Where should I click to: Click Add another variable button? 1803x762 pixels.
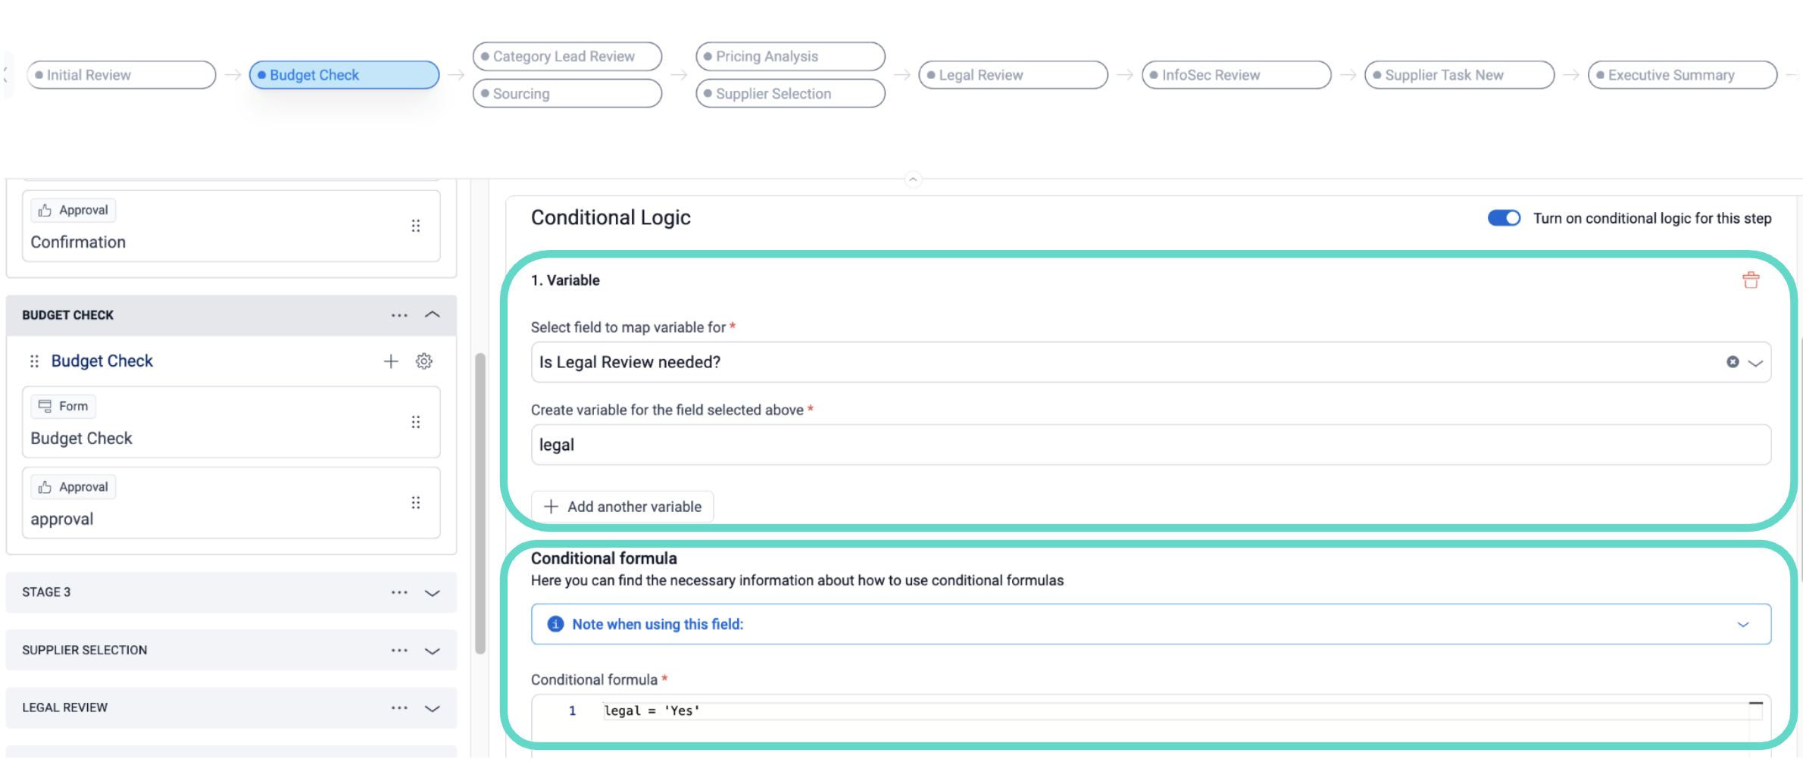point(623,507)
